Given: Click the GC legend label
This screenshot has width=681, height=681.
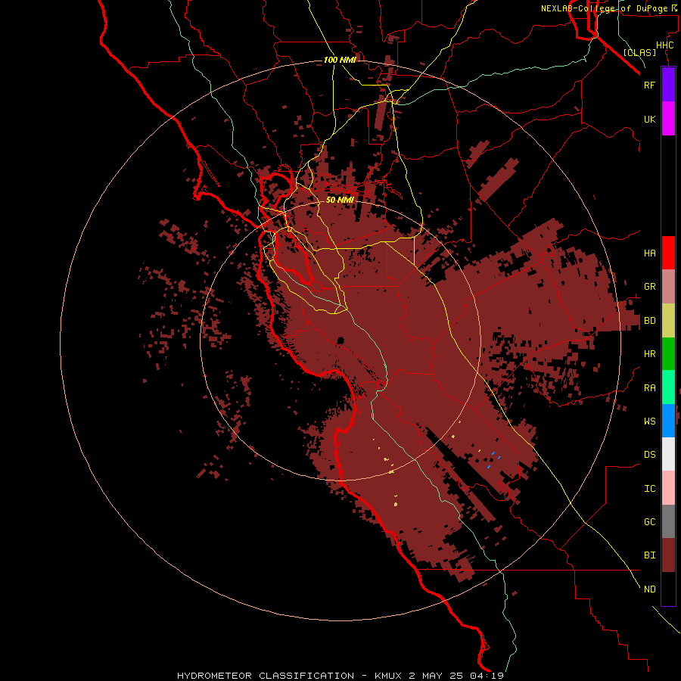Looking at the screenshot, I should tap(649, 521).
